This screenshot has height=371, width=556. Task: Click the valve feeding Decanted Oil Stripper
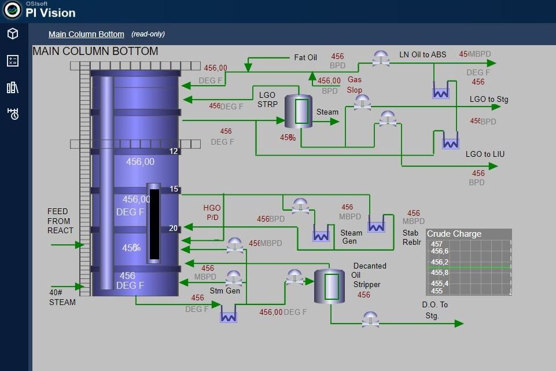tap(294, 277)
